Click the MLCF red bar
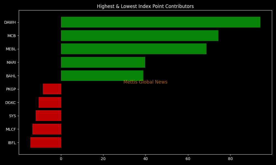 [47, 129]
